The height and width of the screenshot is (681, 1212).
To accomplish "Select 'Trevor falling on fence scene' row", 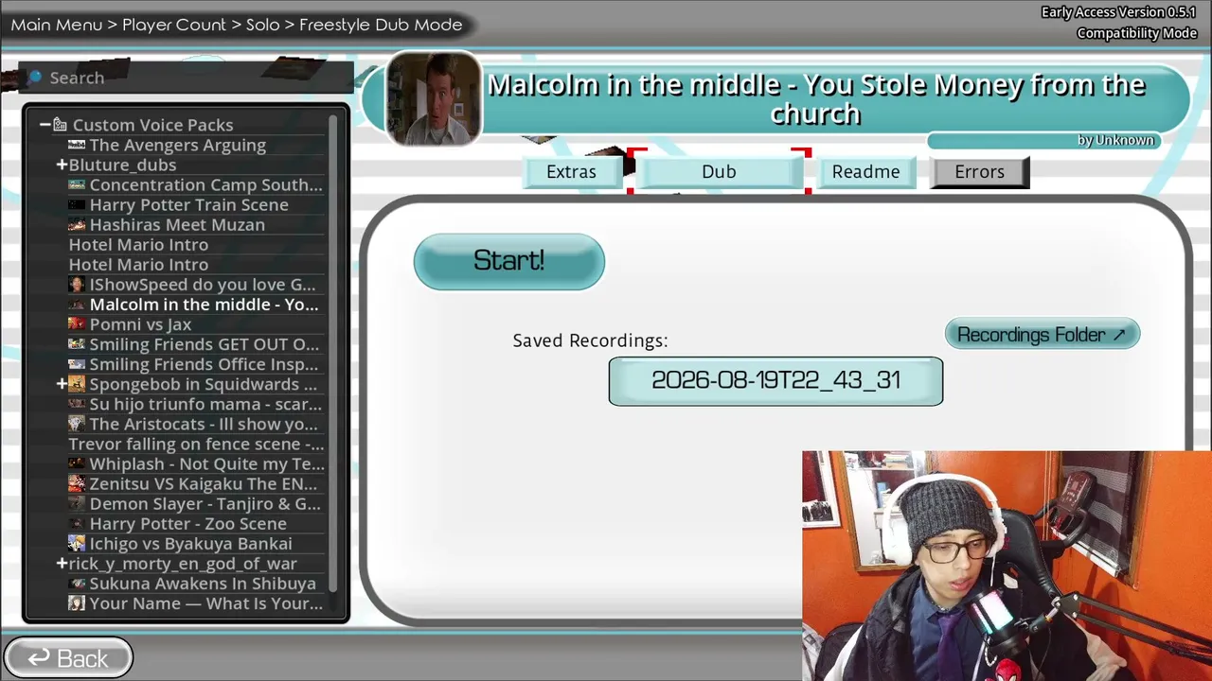I will 196,444.
